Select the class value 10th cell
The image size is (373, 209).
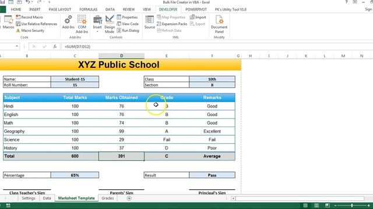(212, 79)
